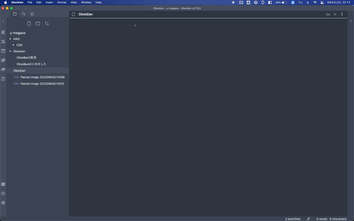Collapse the CDK folder

click(13, 45)
